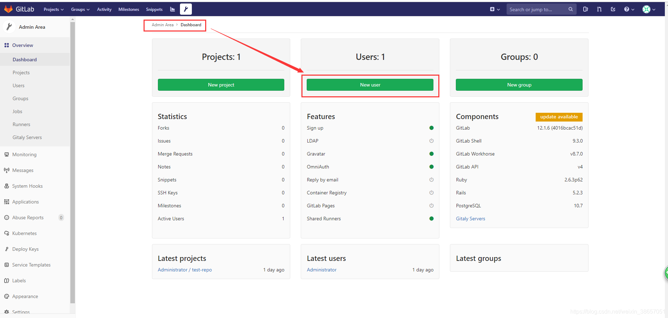Screen dimensions: 668x318
Task: Click the Overview grid icon
Action: click(x=7, y=45)
